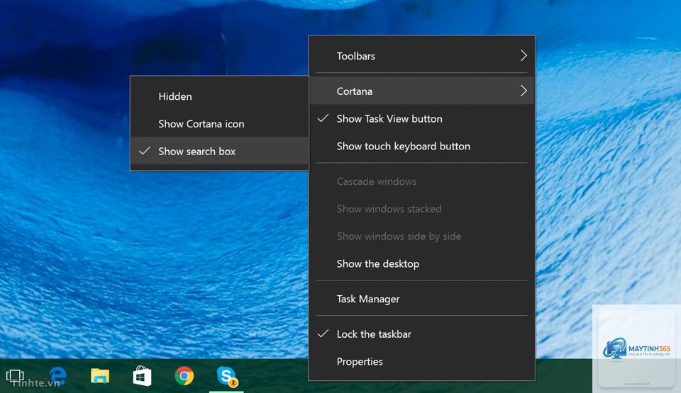
Task: Expand the Toolbars submenu
Action: pyautogui.click(x=421, y=56)
